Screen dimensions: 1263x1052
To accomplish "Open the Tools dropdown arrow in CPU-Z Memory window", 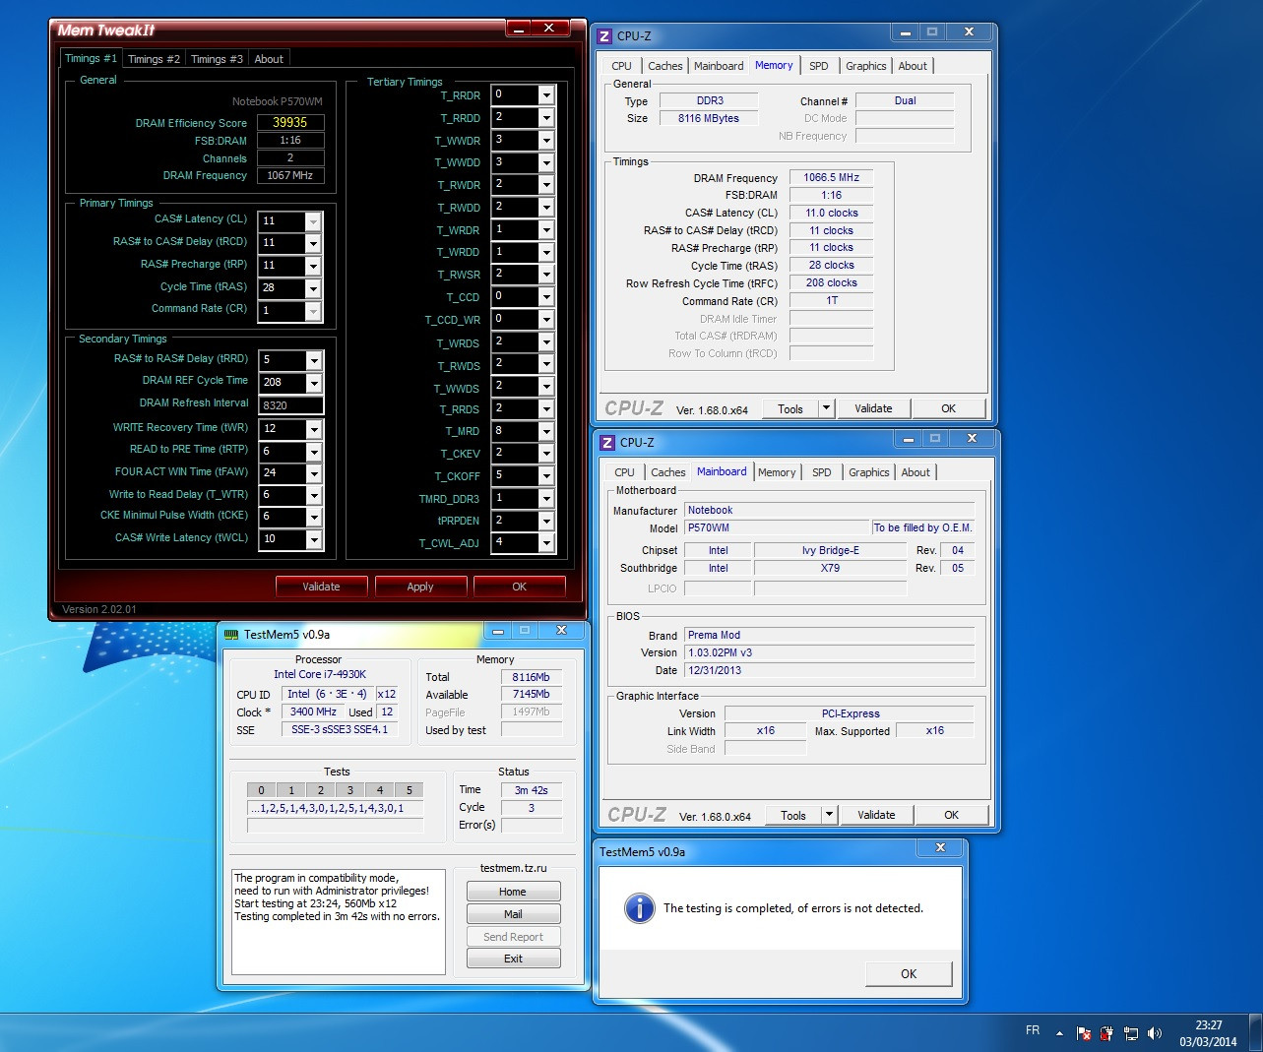I will click(x=827, y=408).
